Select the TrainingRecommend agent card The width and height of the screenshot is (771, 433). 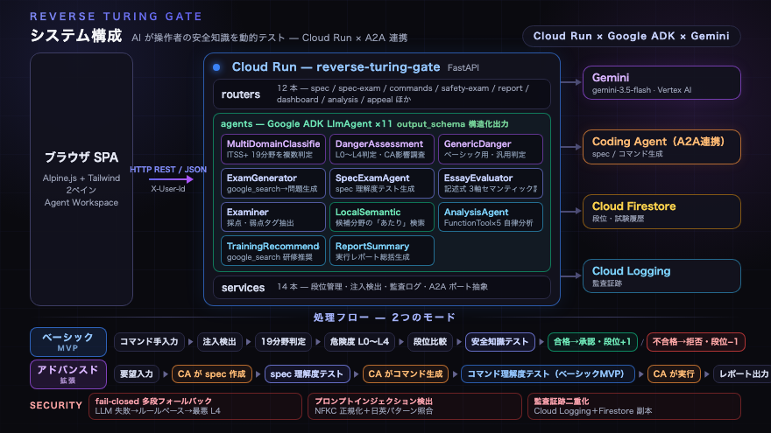point(273,251)
